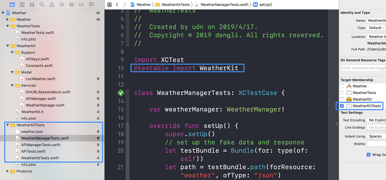
Task: Enable Weather target membership
Action: click(342, 86)
